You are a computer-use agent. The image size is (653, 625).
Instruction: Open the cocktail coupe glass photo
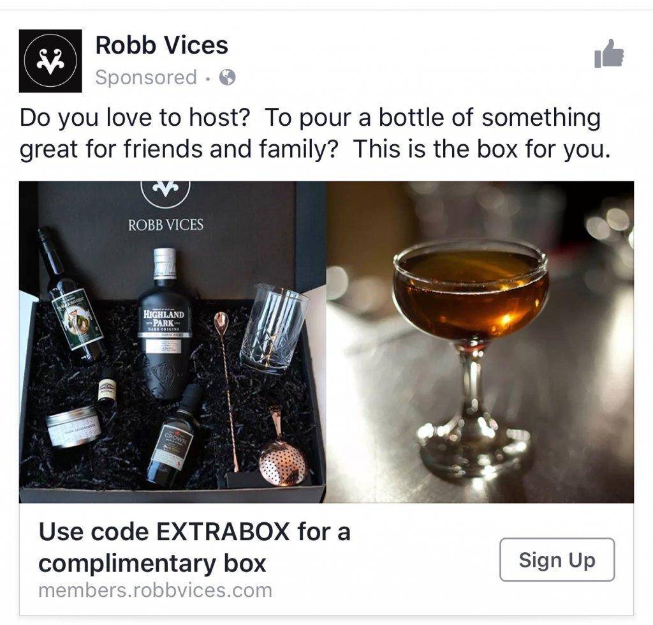click(x=480, y=342)
